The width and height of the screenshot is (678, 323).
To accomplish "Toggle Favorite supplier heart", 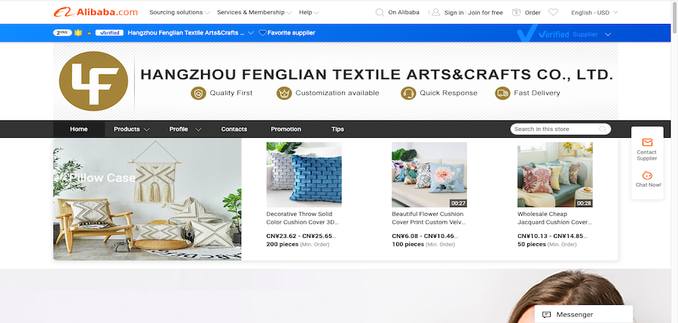I will (262, 33).
